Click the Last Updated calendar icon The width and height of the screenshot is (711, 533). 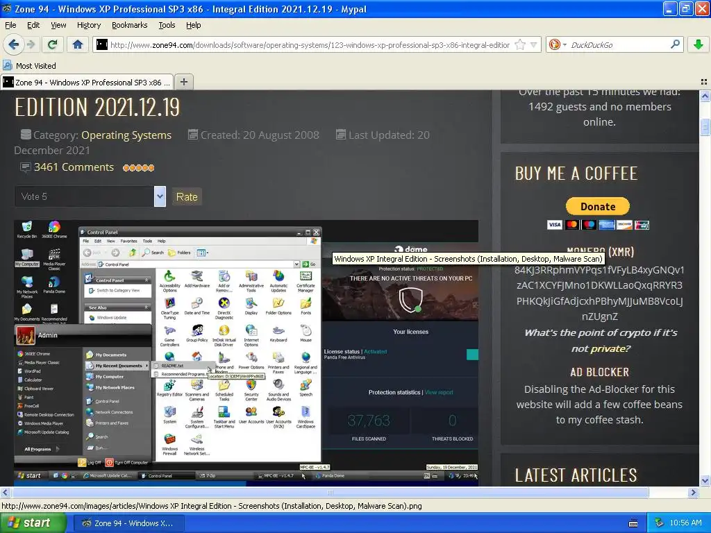(x=340, y=134)
